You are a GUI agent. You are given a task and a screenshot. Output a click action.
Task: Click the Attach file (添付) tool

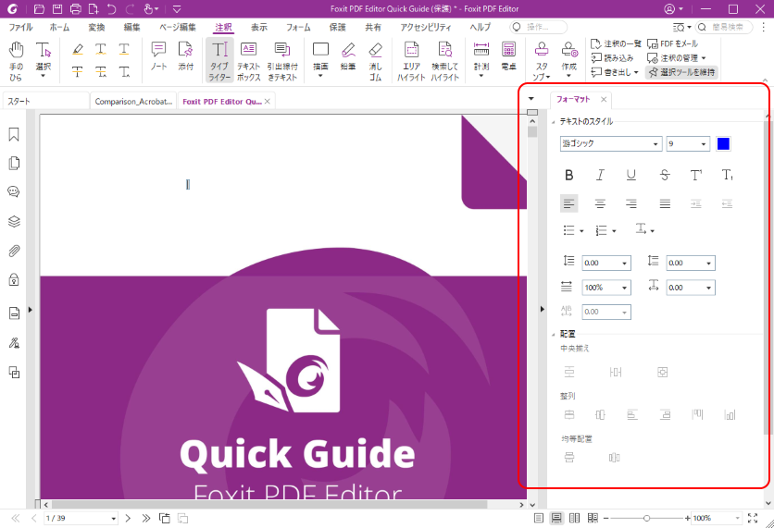[x=185, y=56]
